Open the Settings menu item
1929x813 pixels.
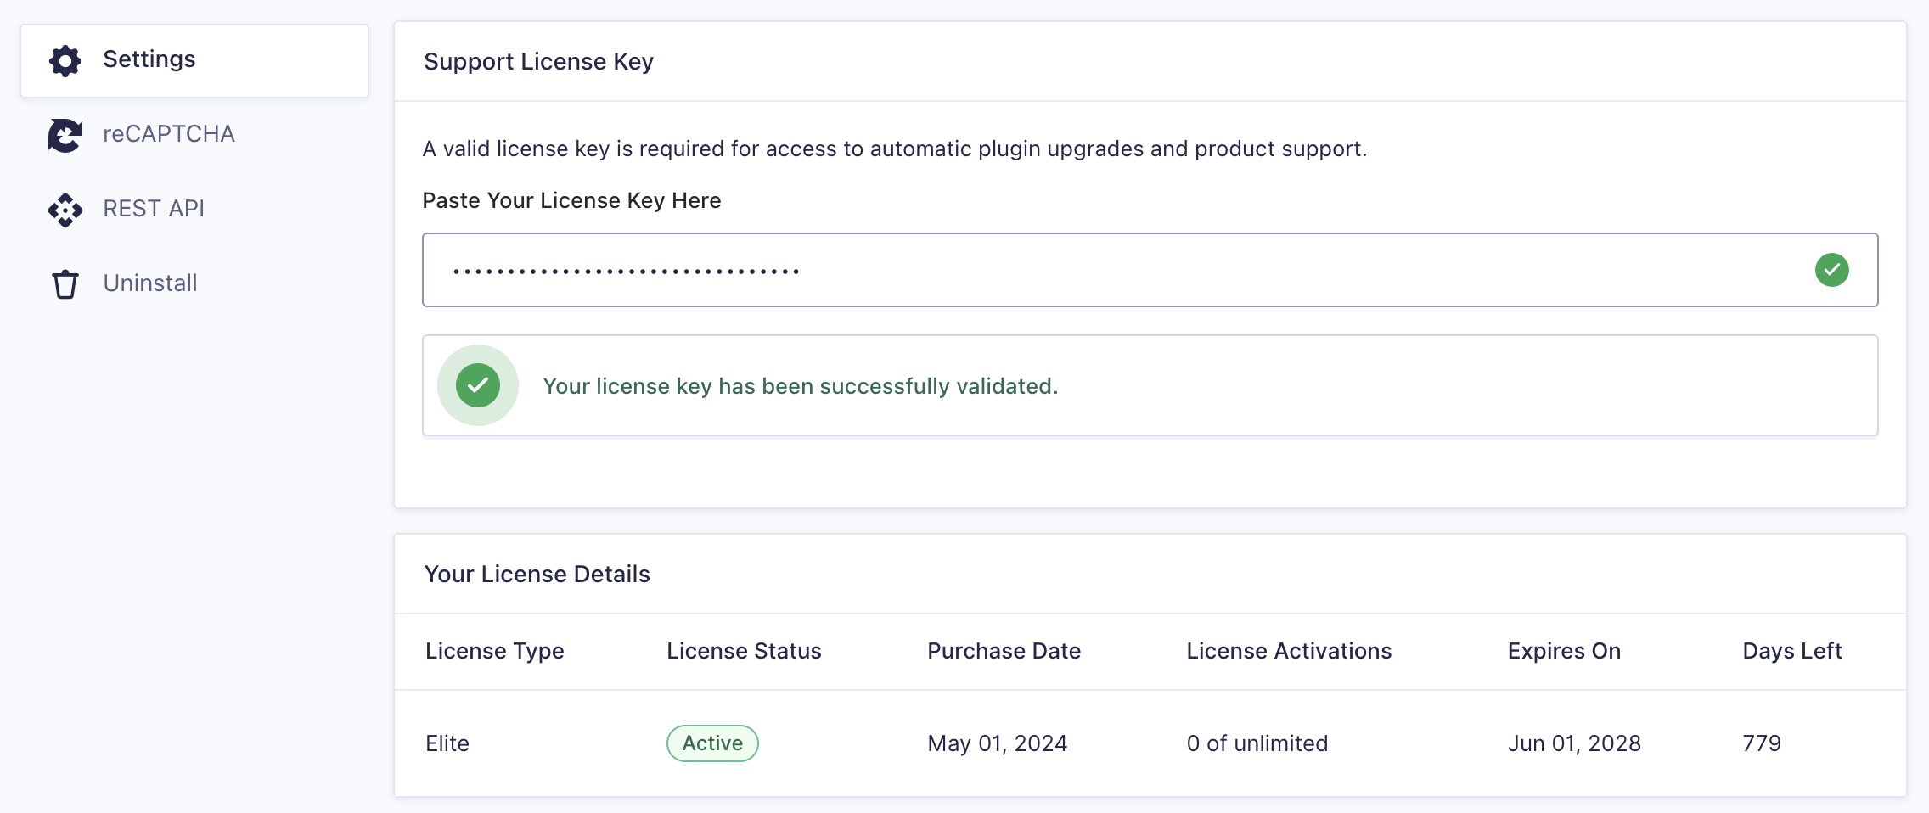(149, 59)
